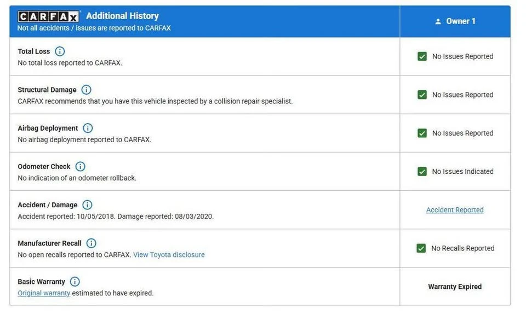Click the Odometer Check green checkmark

point(422,171)
